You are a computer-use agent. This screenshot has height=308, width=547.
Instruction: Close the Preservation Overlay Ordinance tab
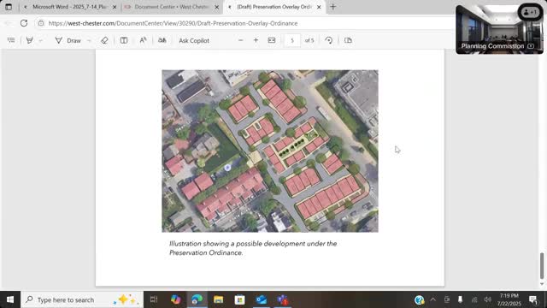(319, 7)
